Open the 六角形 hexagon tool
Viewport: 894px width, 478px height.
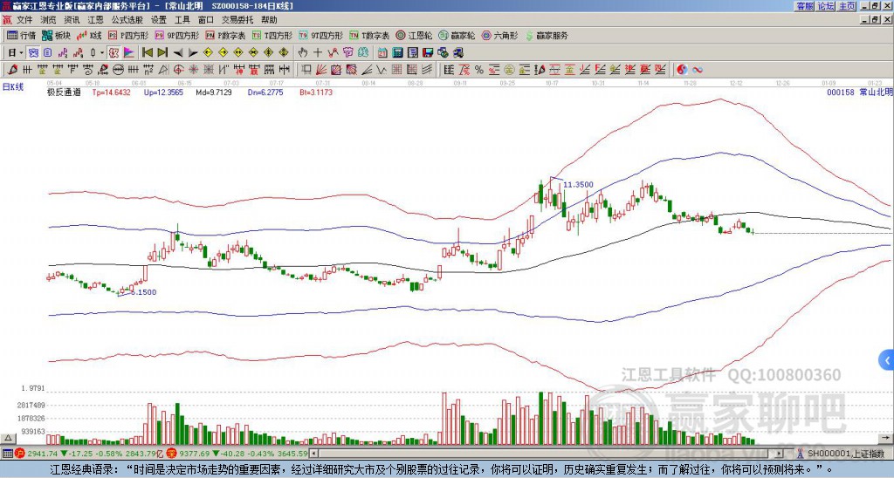pyautogui.click(x=500, y=36)
